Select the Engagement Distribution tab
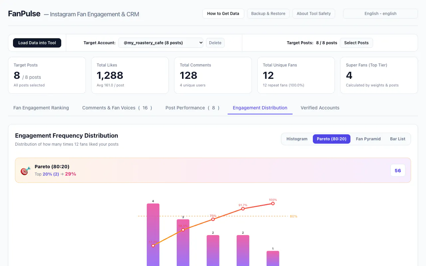426x266 pixels. point(260,108)
